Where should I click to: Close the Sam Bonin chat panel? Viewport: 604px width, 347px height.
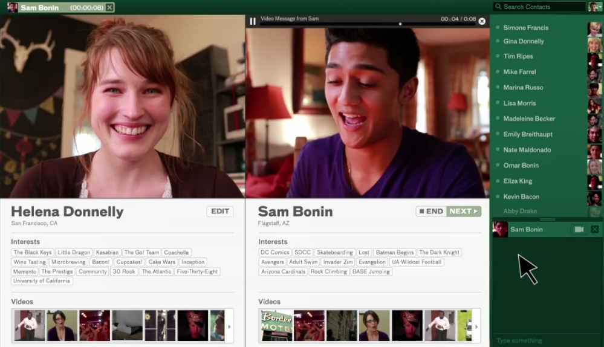(594, 230)
